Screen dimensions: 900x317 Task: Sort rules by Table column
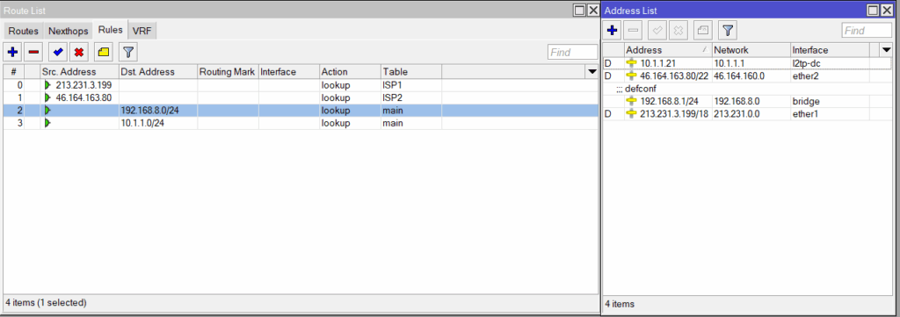[x=411, y=72]
